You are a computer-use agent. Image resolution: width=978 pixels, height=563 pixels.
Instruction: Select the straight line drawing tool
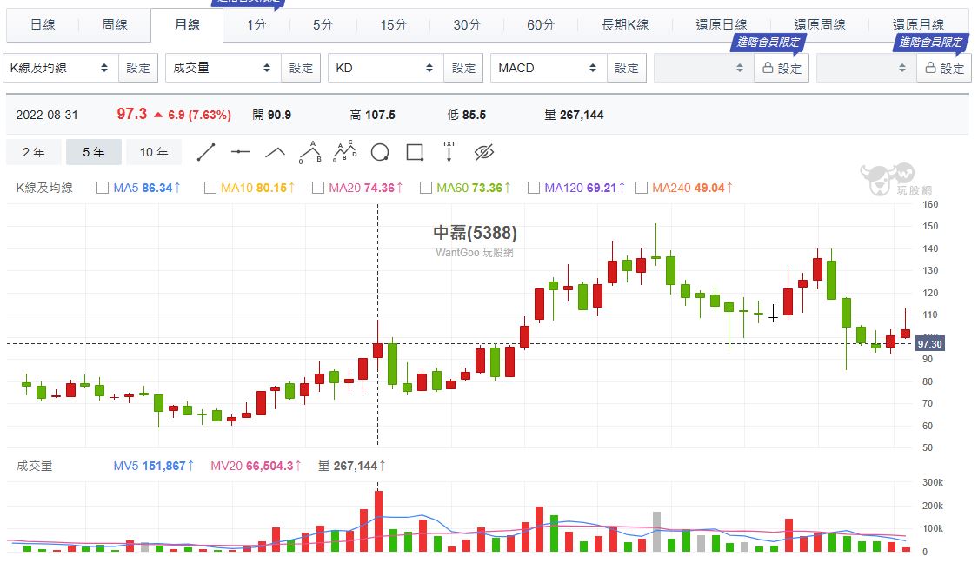[x=206, y=153]
